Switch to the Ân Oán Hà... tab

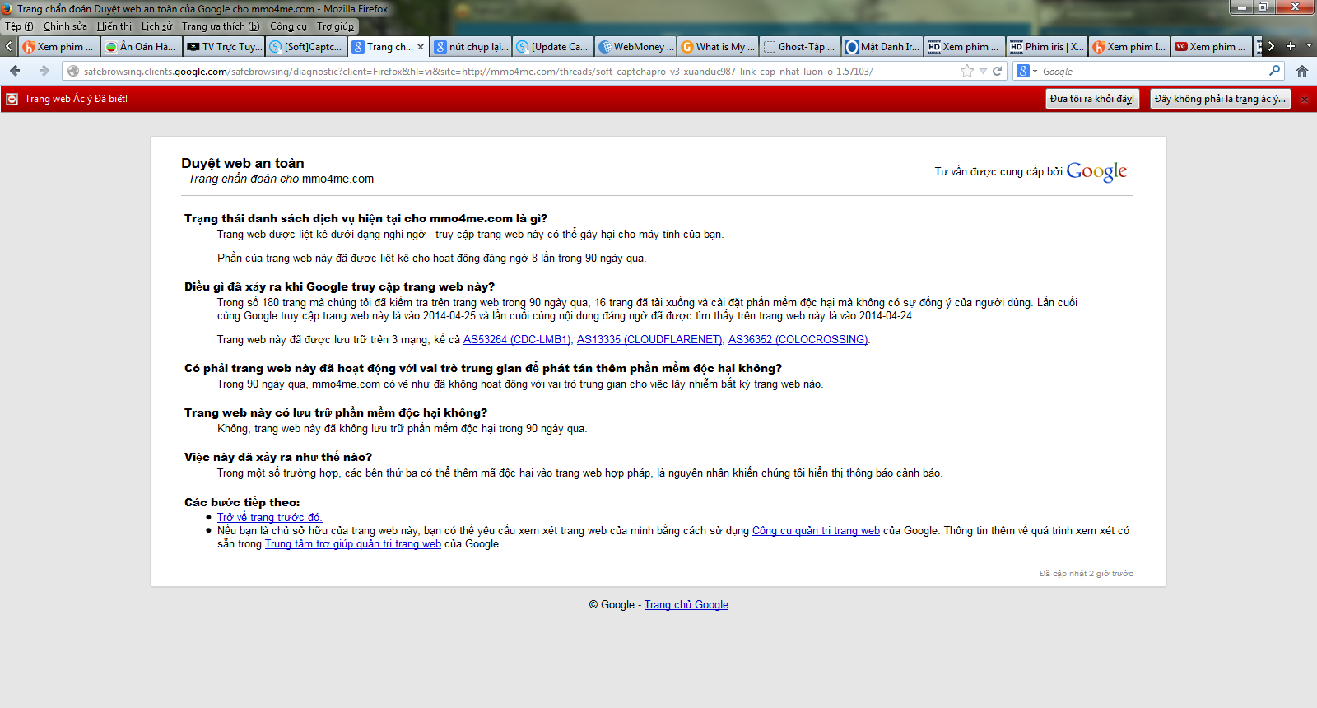[141, 47]
